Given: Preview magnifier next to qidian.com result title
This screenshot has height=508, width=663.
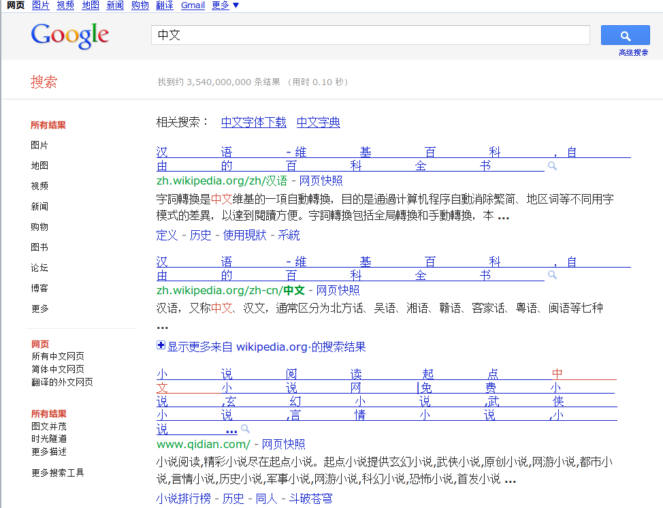Looking at the screenshot, I should click(x=245, y=429).
